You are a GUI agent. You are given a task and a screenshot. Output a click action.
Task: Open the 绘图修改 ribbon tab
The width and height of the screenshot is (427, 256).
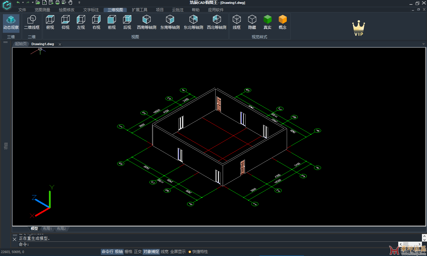67,10
